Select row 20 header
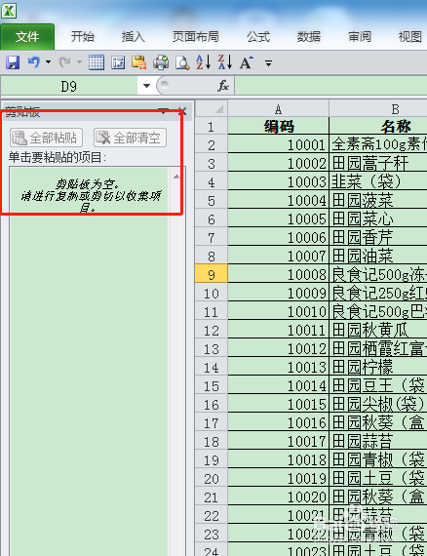Viewport: 427px width, 556px height. click(x=212, y=478)
